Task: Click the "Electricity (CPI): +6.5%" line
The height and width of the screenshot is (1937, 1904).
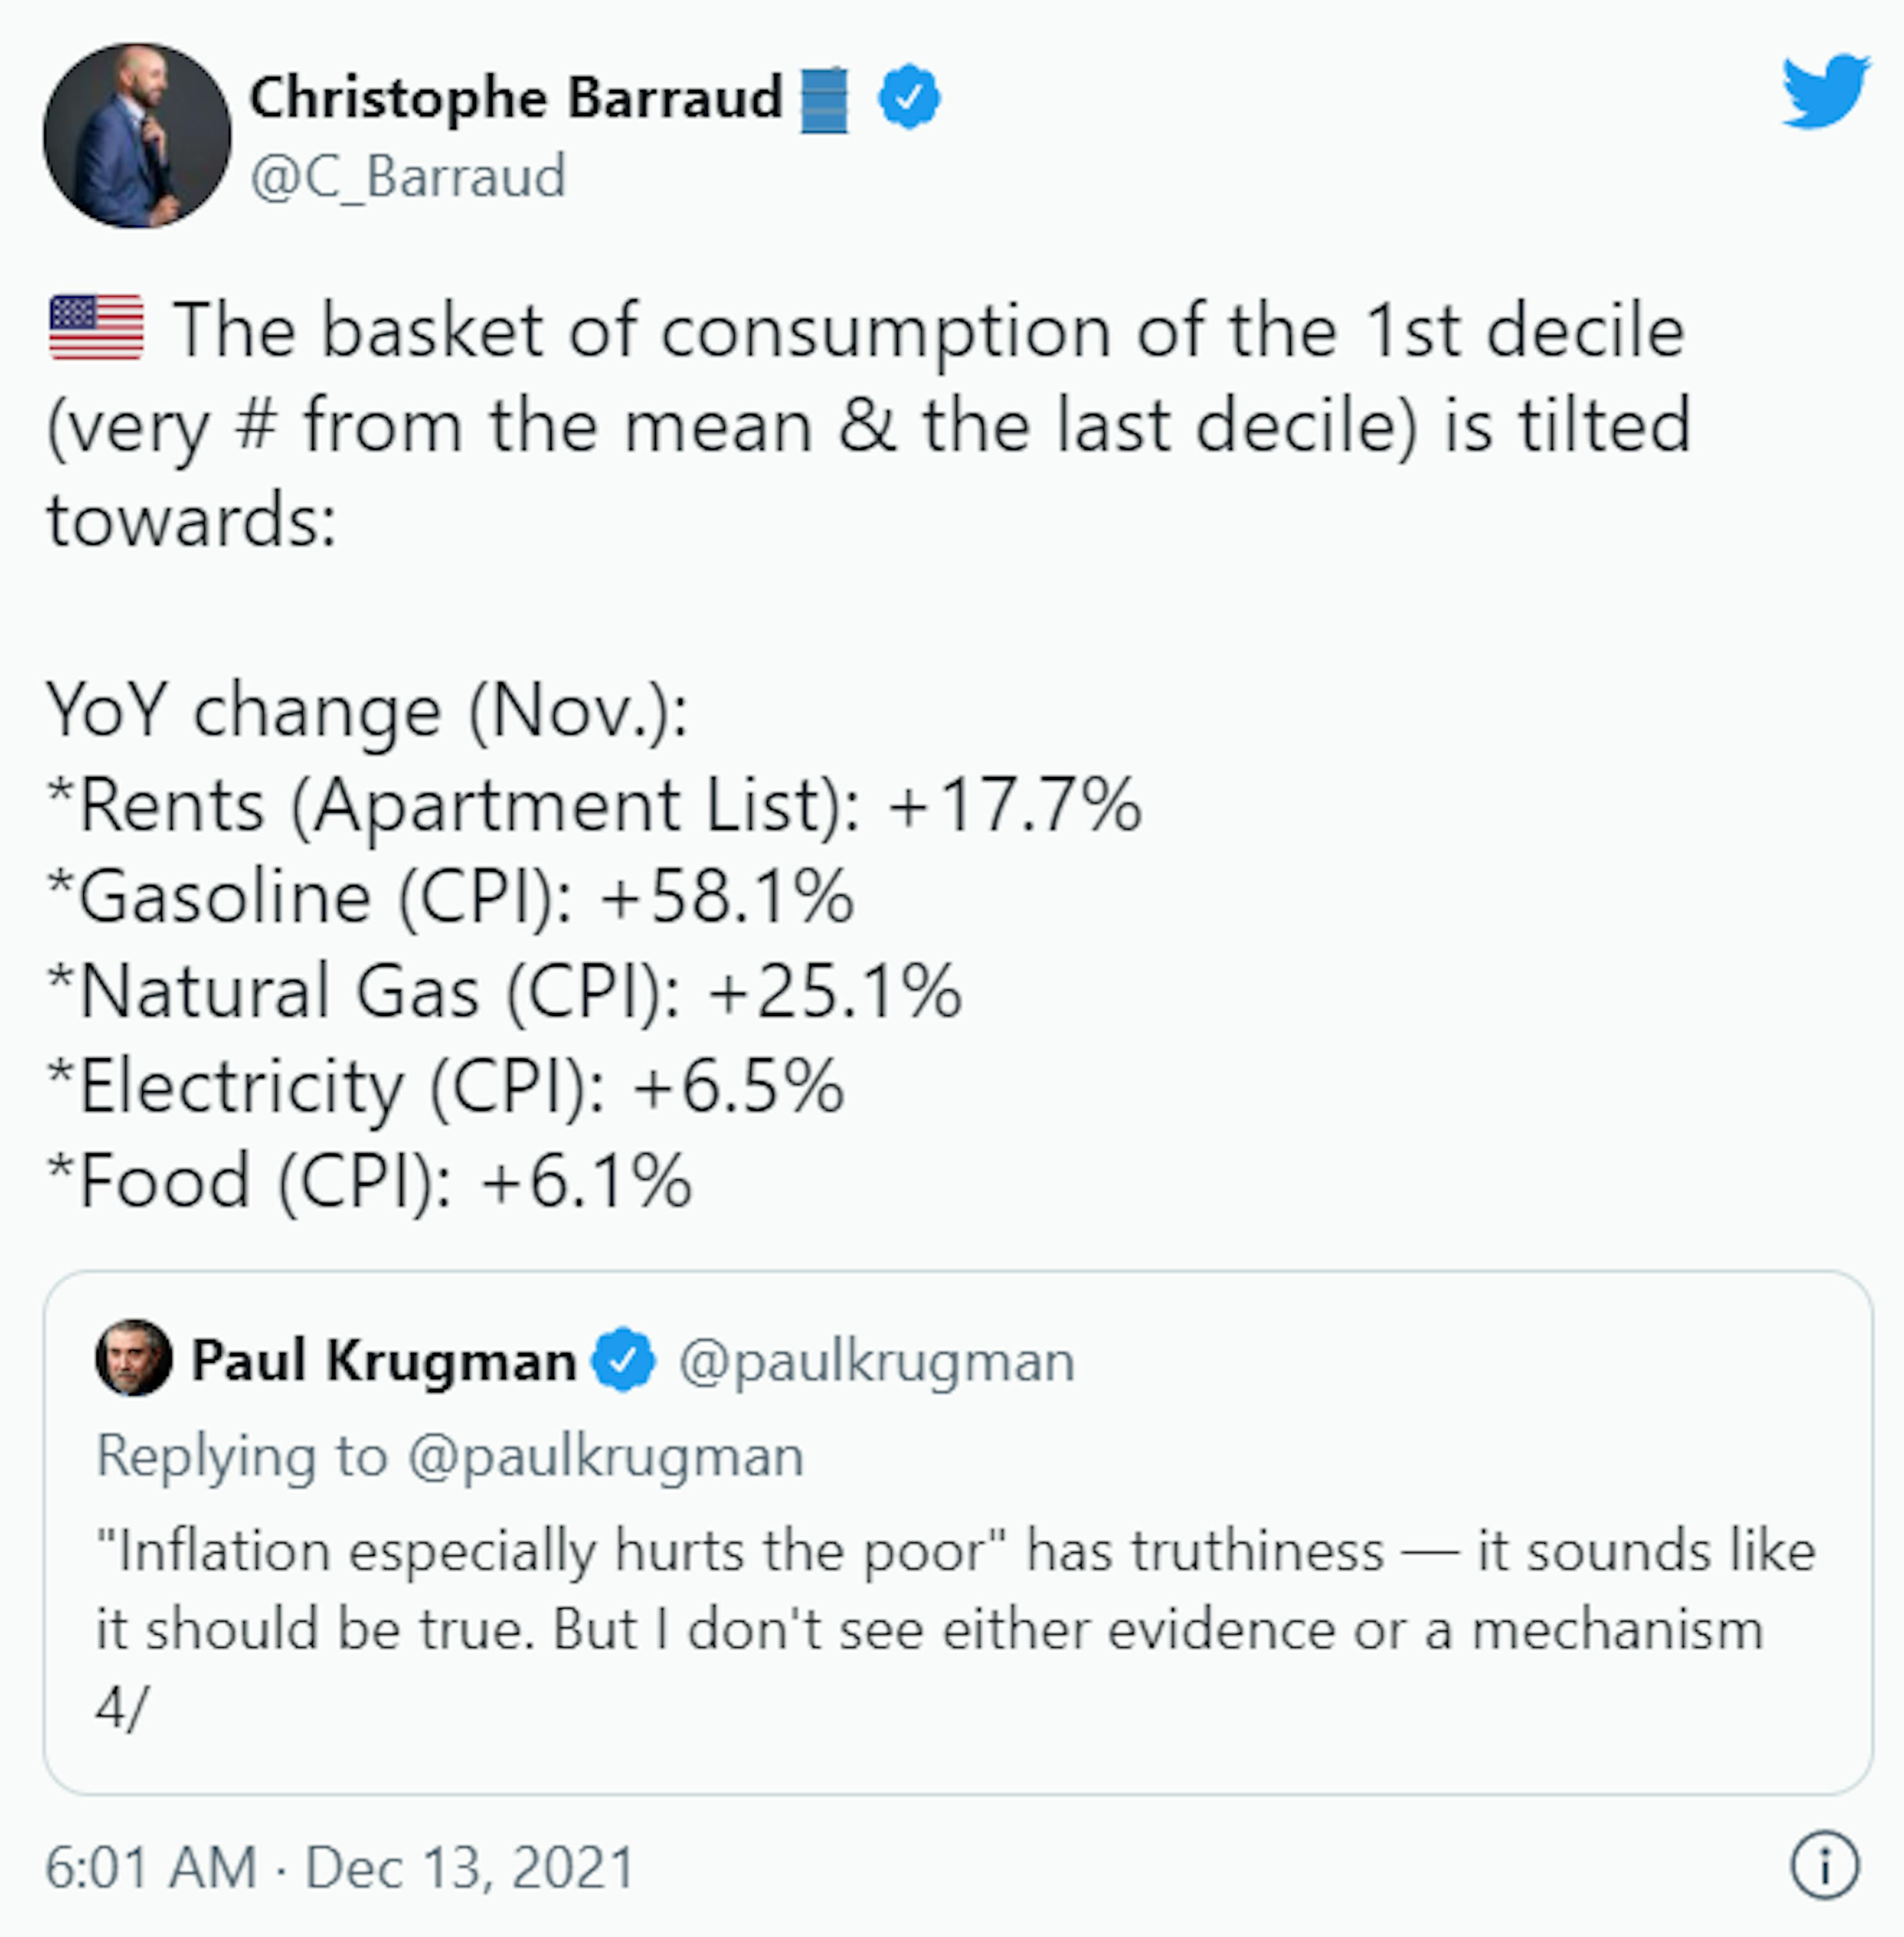Action: (x=446, y=1086)
